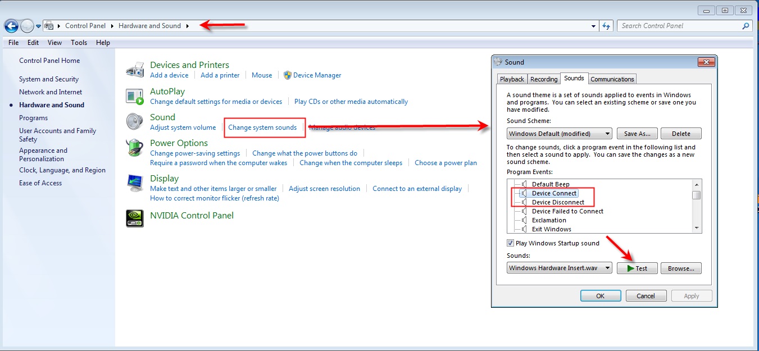Image resolution: width=759 pixels, height=351 pixels.
Task: Click speaker icon beside Exit Windows
Action: tap(525, 229)
